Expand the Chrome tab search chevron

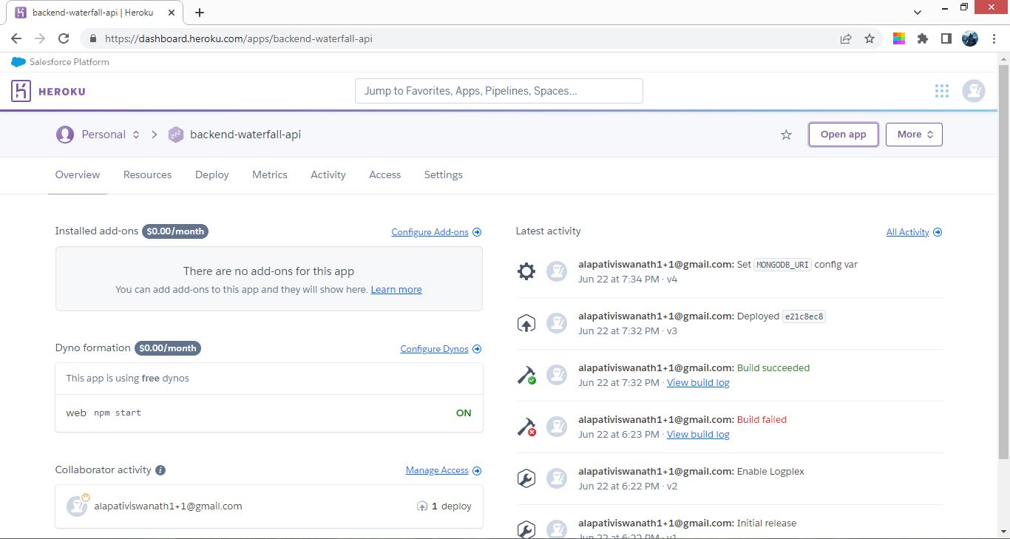tap(918, 13)
